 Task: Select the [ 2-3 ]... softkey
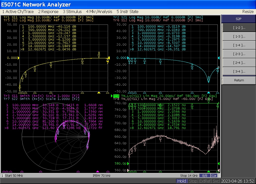(x=239, y=54)
